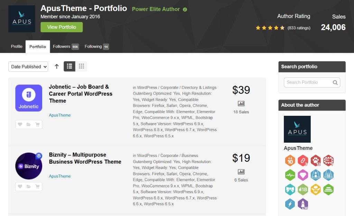The image size is (354, 216).
Task: Add Biznity theme to cart
Action: point(37,187)
